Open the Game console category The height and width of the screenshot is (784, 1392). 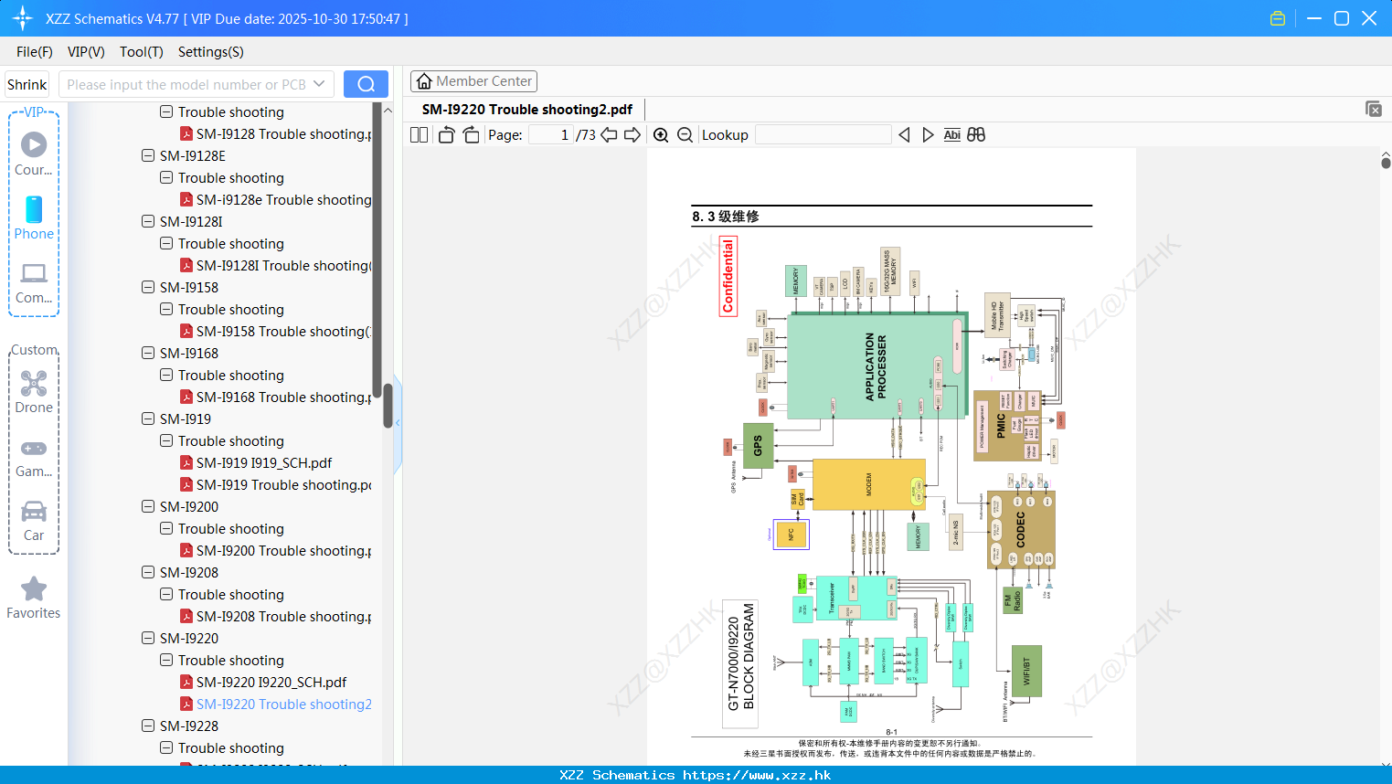pos(34,457)
